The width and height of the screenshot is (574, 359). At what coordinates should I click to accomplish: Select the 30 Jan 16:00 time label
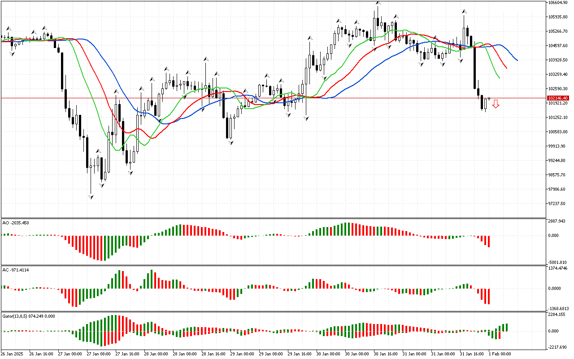tap(385, 354)
